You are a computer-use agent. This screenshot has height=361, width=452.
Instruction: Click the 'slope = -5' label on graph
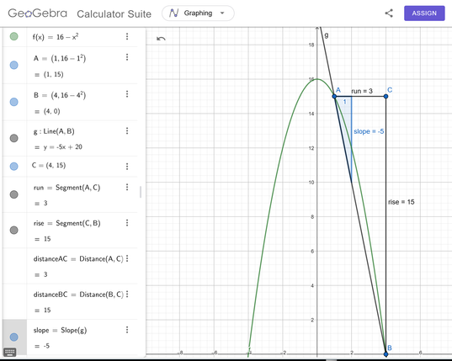[369, 131]
